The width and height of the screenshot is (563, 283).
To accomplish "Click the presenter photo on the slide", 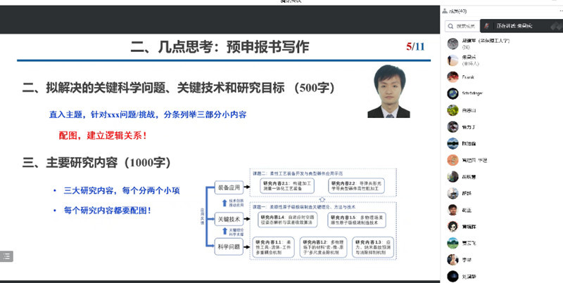I will pos(393,91).
